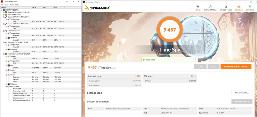Click the LOAD button

[x=200, y=67]
